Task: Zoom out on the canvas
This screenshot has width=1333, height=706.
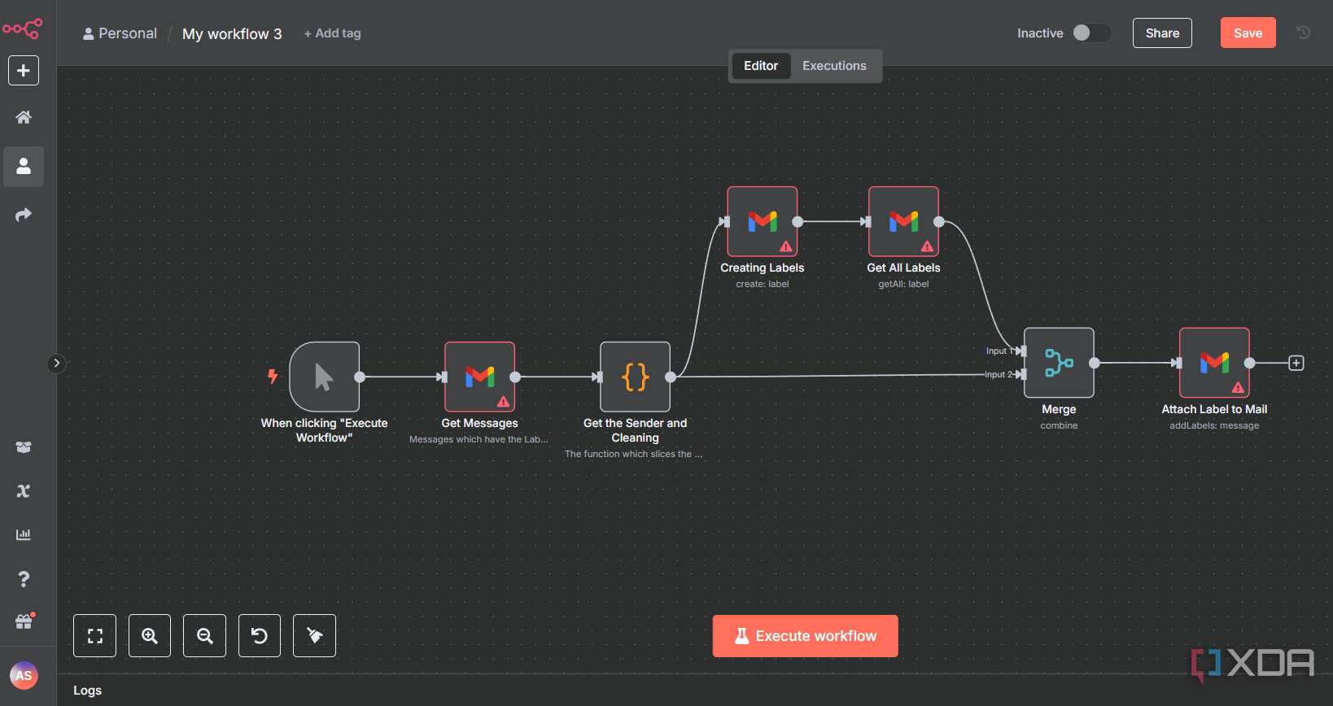Action: (205, 636)
